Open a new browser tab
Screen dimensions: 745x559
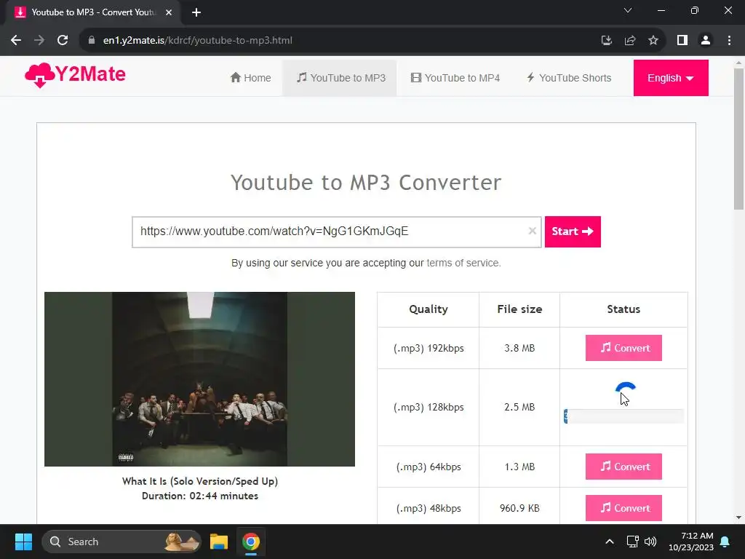click(x=196, y=12)
